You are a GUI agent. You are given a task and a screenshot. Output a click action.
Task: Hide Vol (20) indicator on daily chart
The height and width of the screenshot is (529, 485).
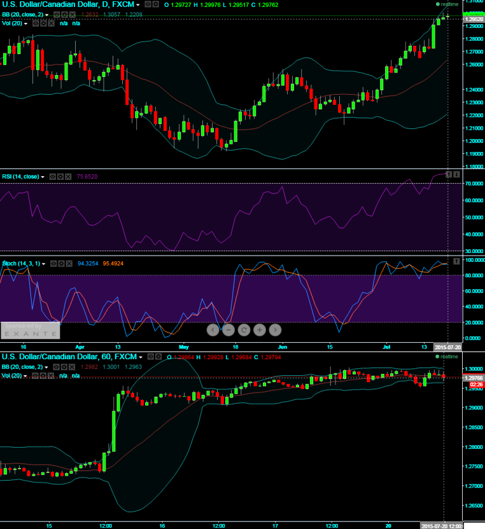[36, 24]
